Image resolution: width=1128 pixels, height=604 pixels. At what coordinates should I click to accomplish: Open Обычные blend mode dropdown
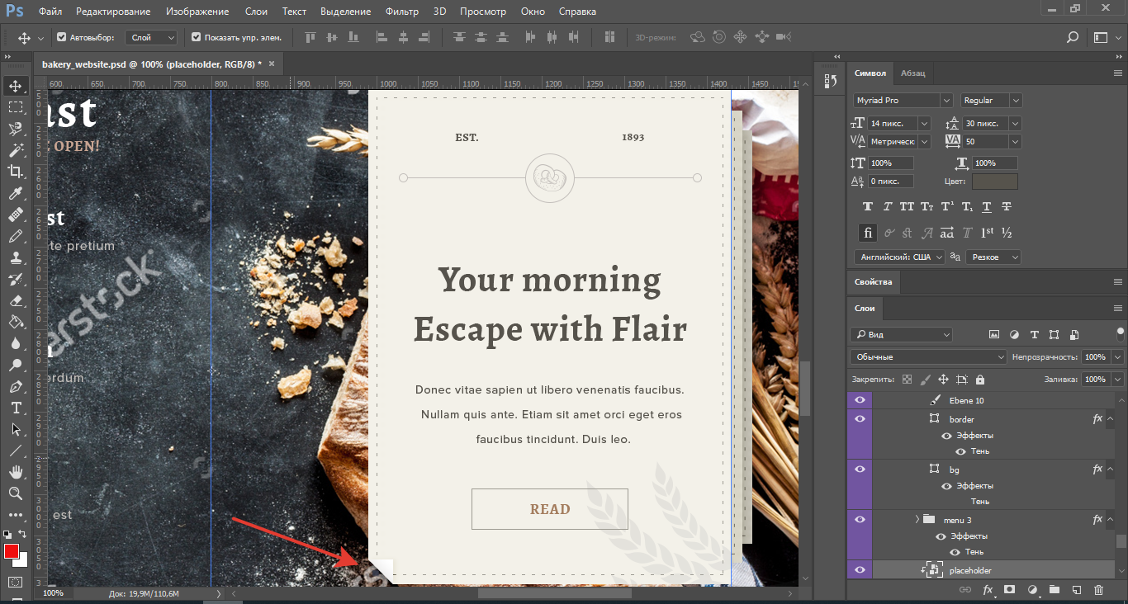pos(928,357)
